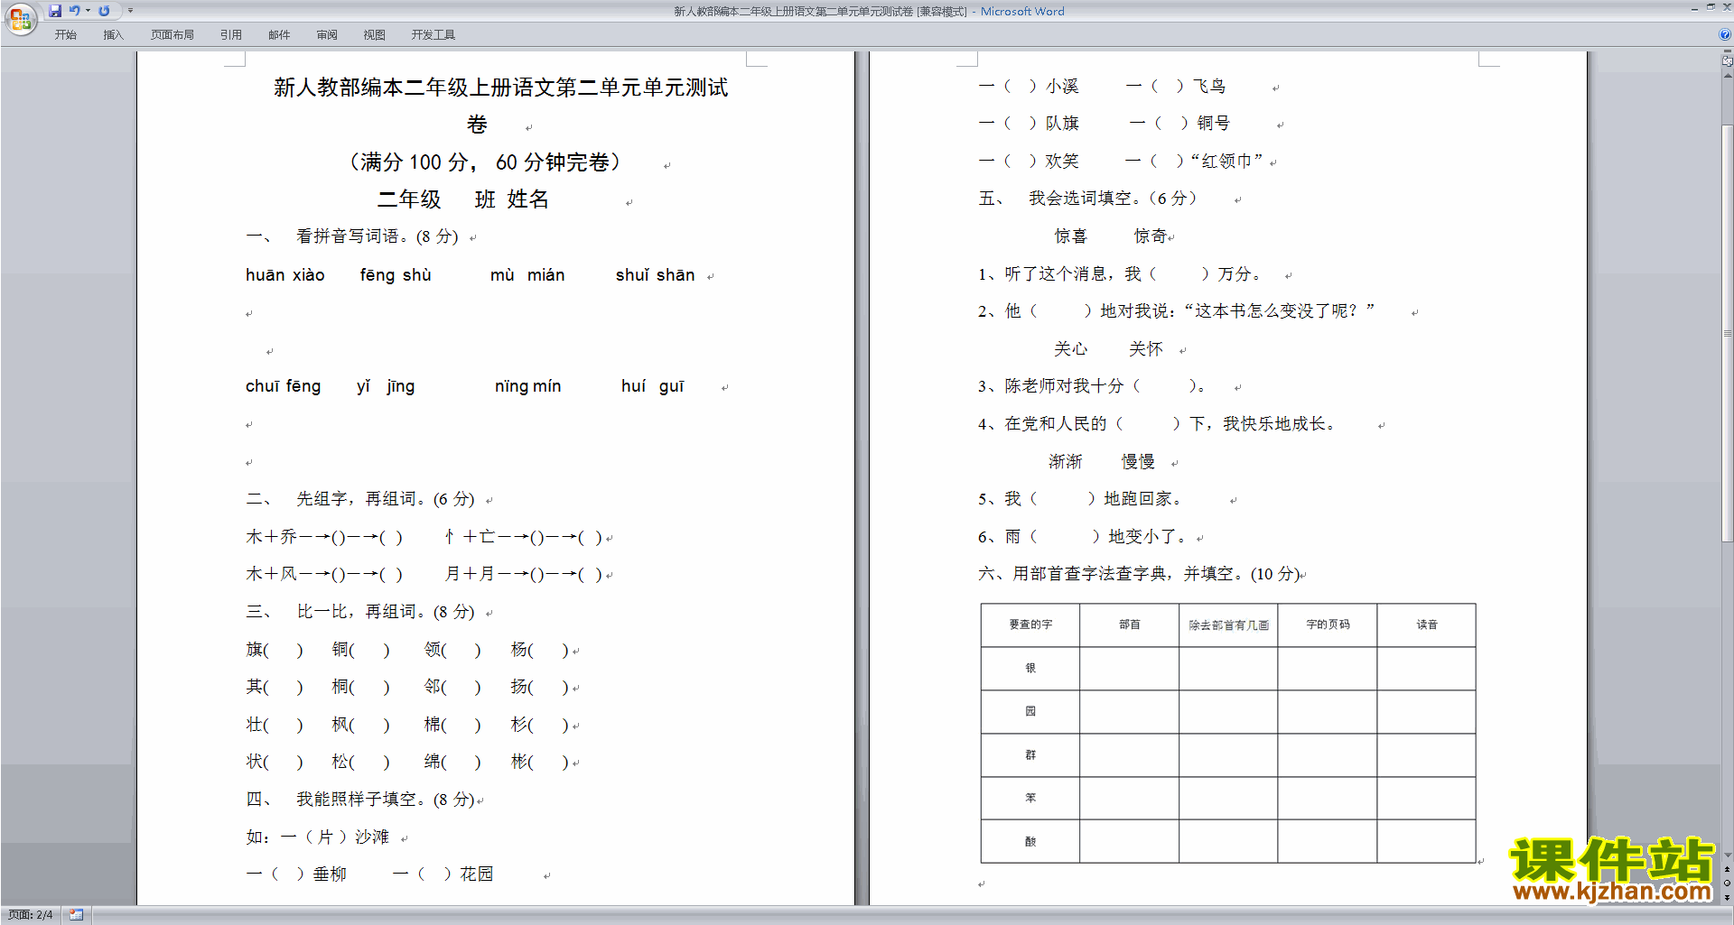Click the empty 部首 cell in the 银 row

click(1129, 669)
